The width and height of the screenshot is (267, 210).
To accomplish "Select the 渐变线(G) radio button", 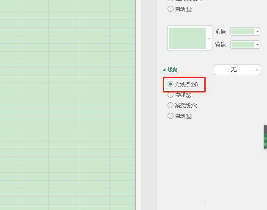I will click(x=171, y=105).
